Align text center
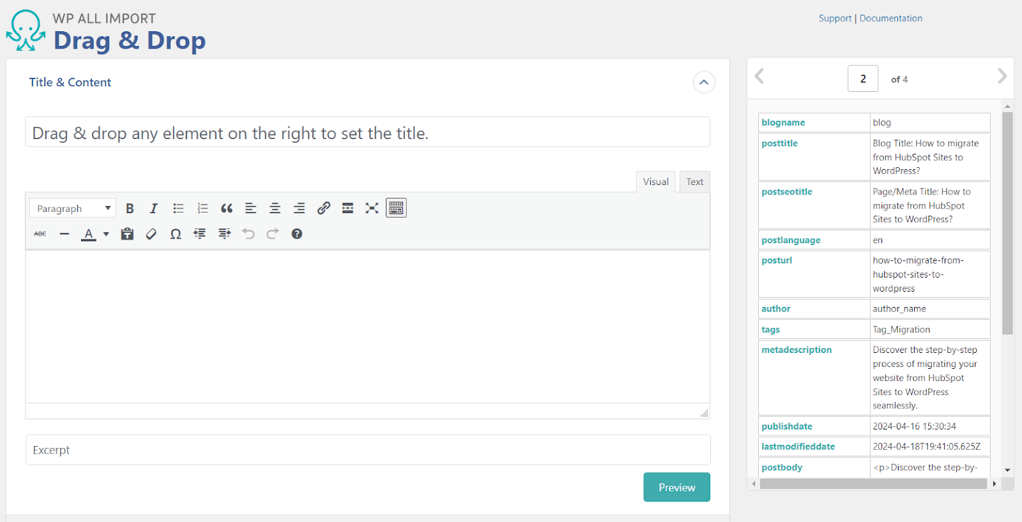The image size is (1022, 522). pos(275,208)
